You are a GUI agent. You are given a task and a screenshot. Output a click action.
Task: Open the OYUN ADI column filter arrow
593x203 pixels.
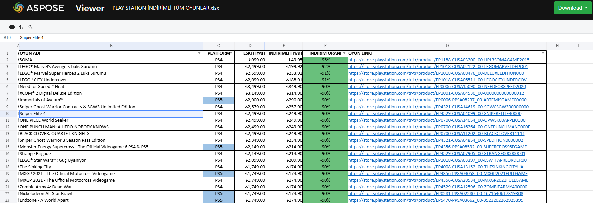199,53
